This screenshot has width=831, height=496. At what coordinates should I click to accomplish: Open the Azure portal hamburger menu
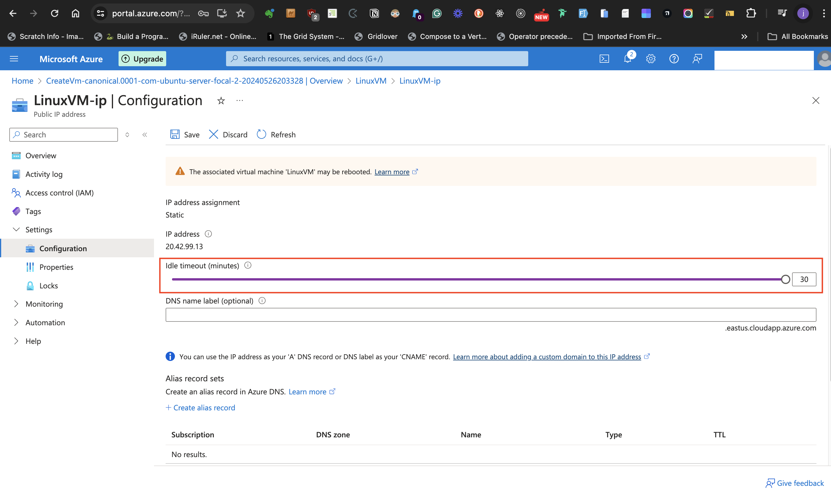pos(14,58)
